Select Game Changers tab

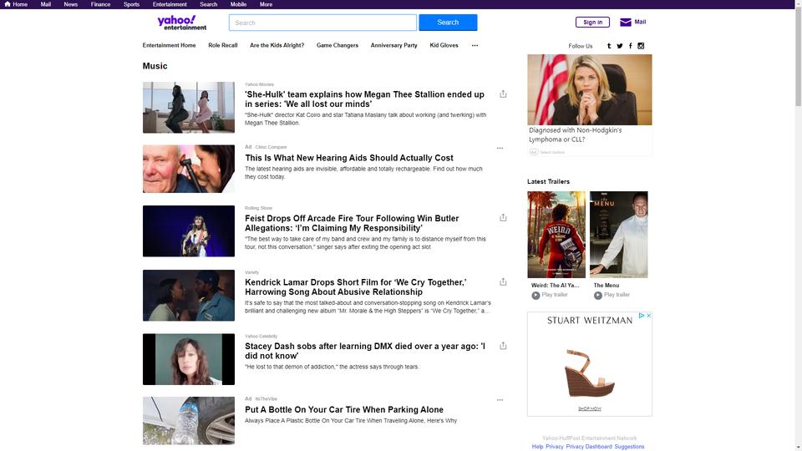338,45
